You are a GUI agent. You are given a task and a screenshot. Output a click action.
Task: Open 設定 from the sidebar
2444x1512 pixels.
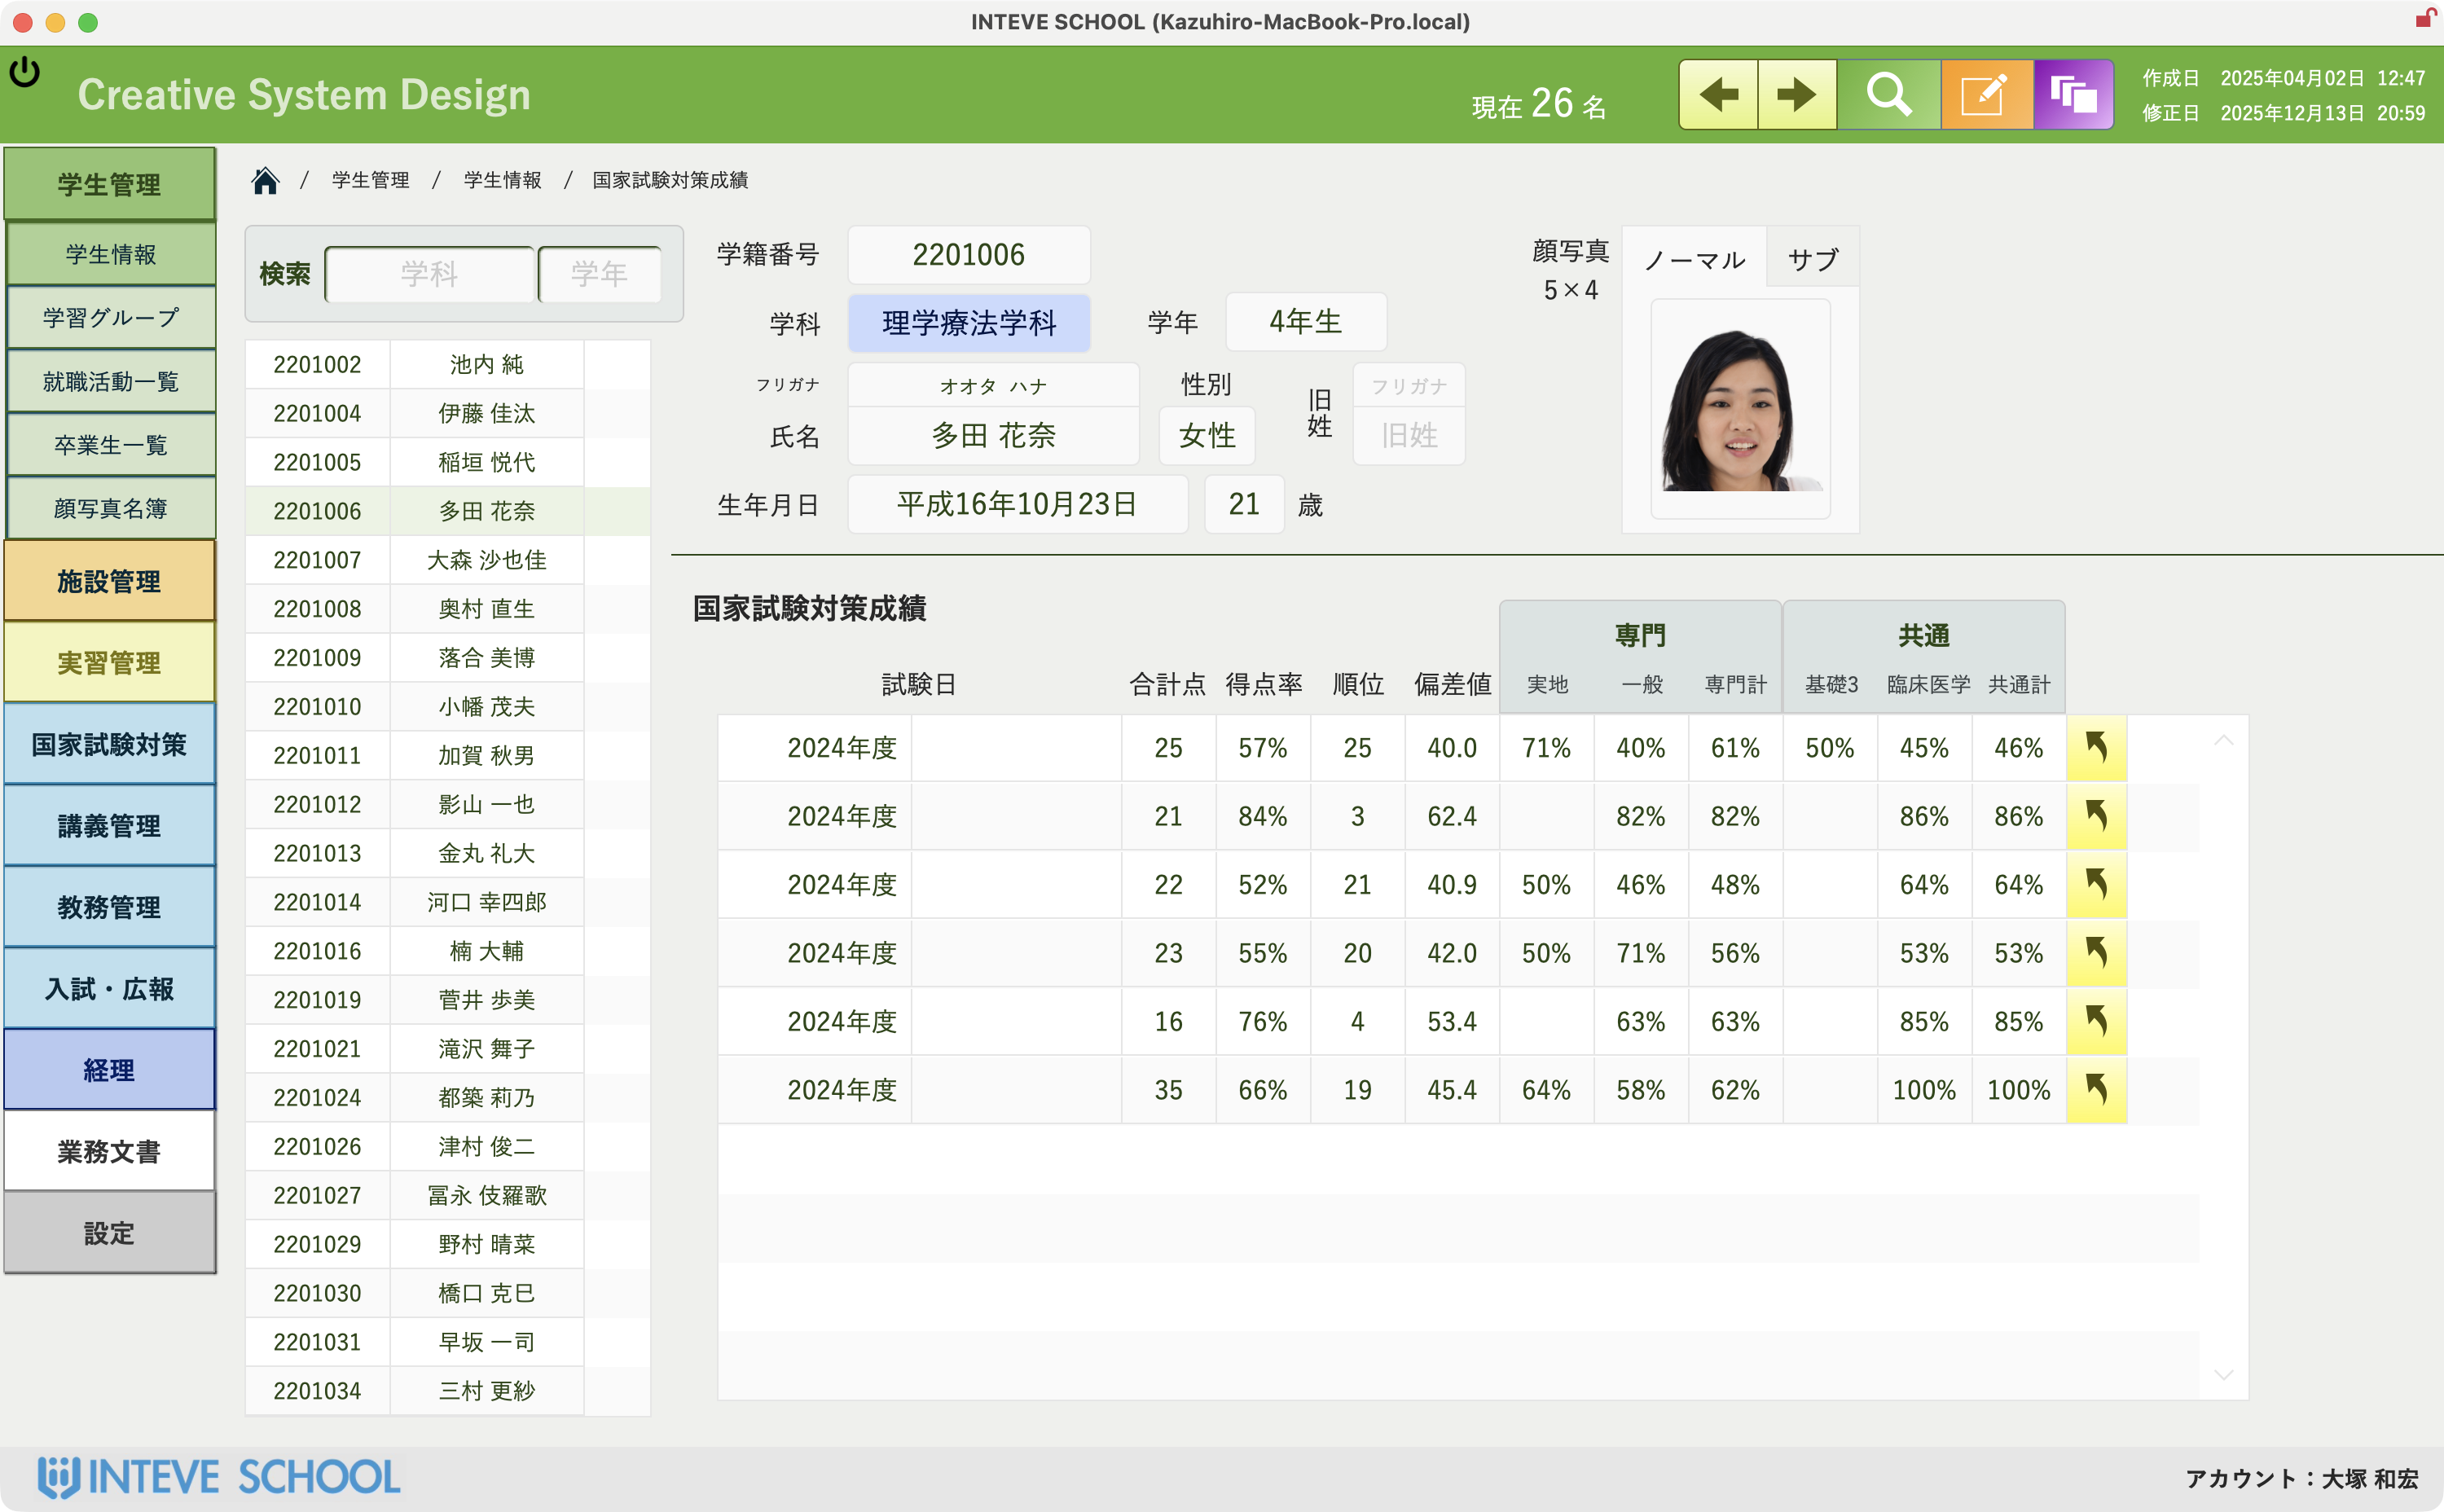[110, 1233]
